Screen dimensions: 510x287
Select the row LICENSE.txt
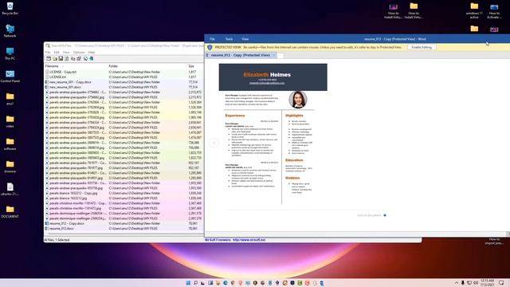pyautogui.click(x=124, y=77)
